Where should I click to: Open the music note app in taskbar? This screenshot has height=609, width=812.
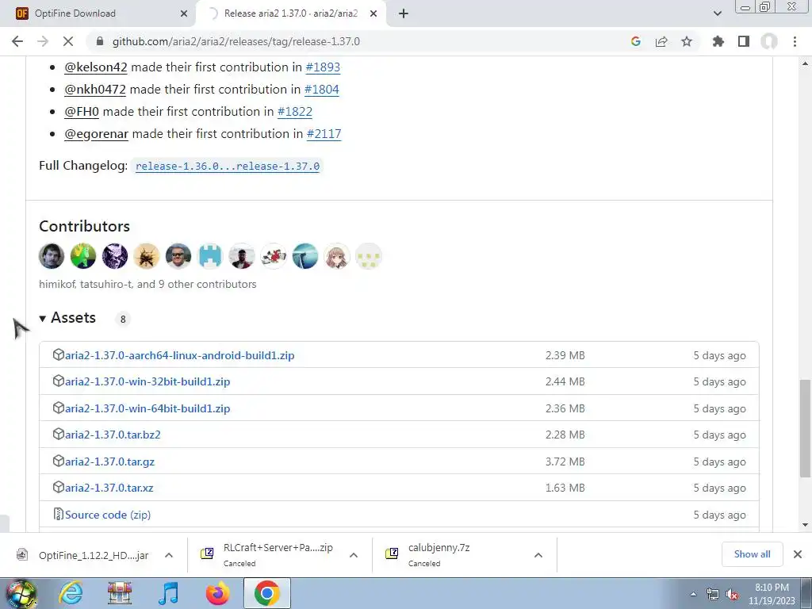click(168, 594)
